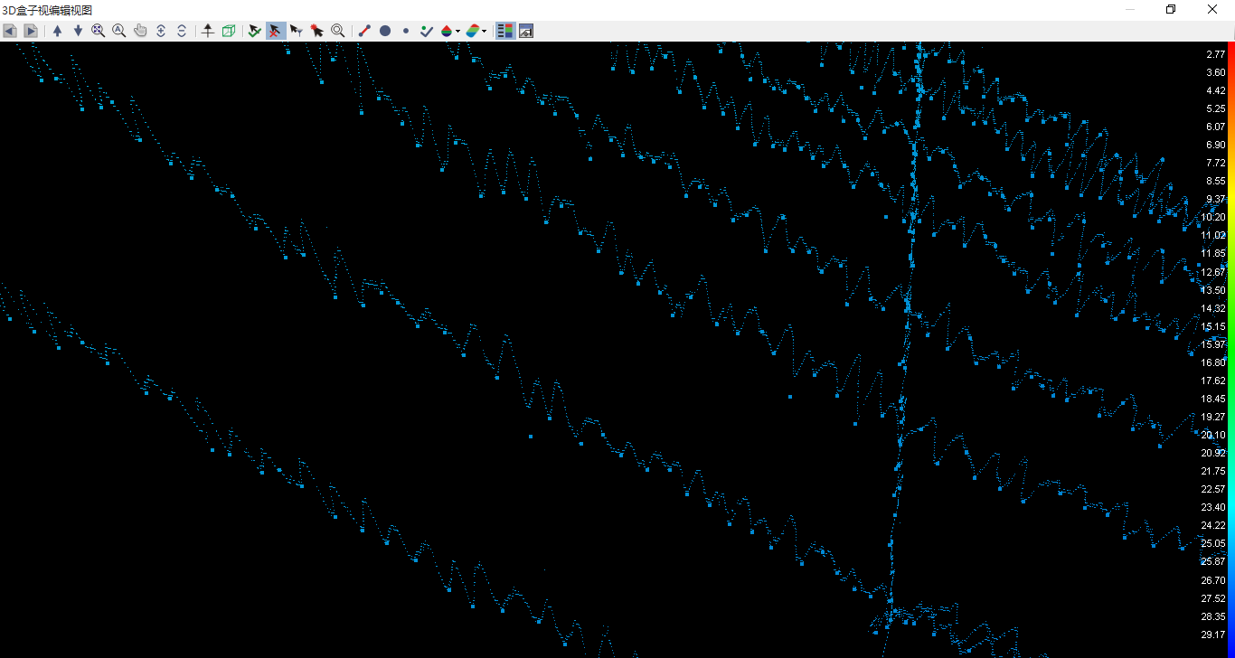The width and height of the screenshot is (1235, 658).
Task: Click legend value 2.77
Action: click(x=1215, y=54)
